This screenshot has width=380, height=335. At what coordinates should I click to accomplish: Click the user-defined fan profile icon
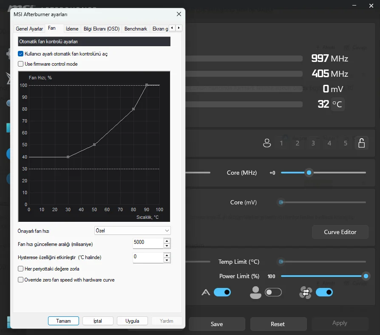pos(255,293)
